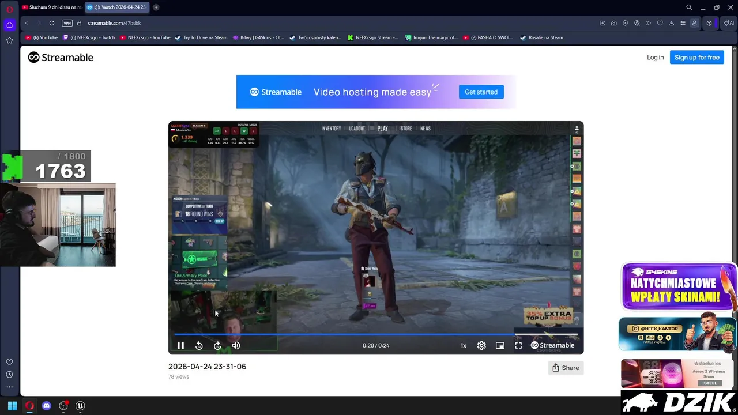Image resolution: width=738 pixels, height=415 pixels.
Task: Go back with the browser back arrow
Action: (27, 23)
